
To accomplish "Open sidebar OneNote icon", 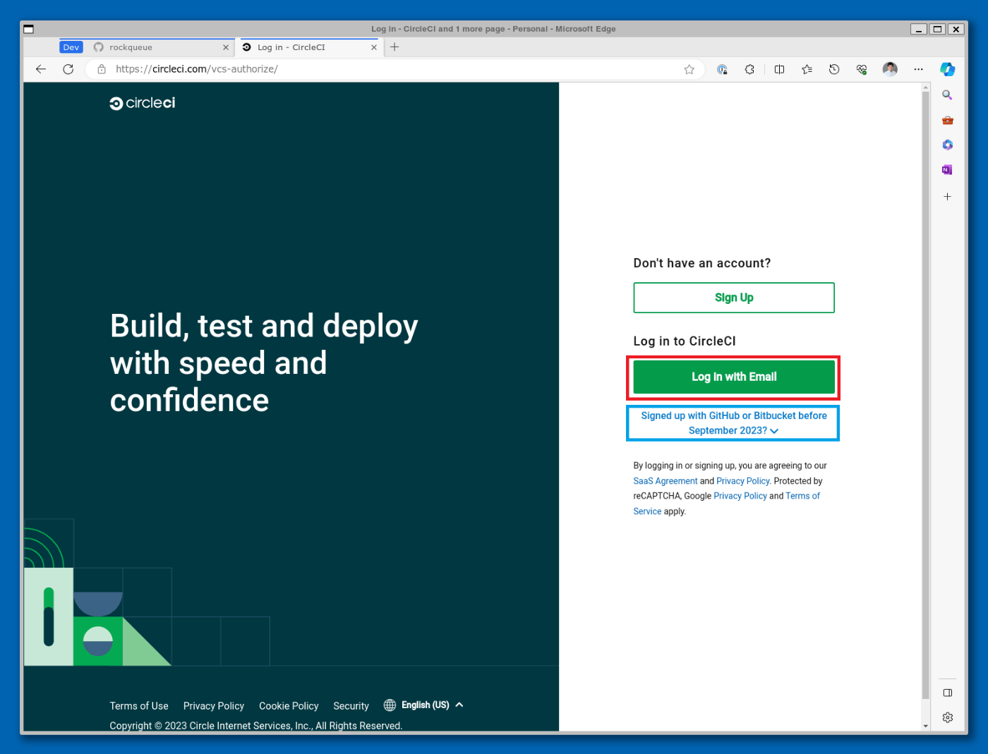I will pos(948,170).
